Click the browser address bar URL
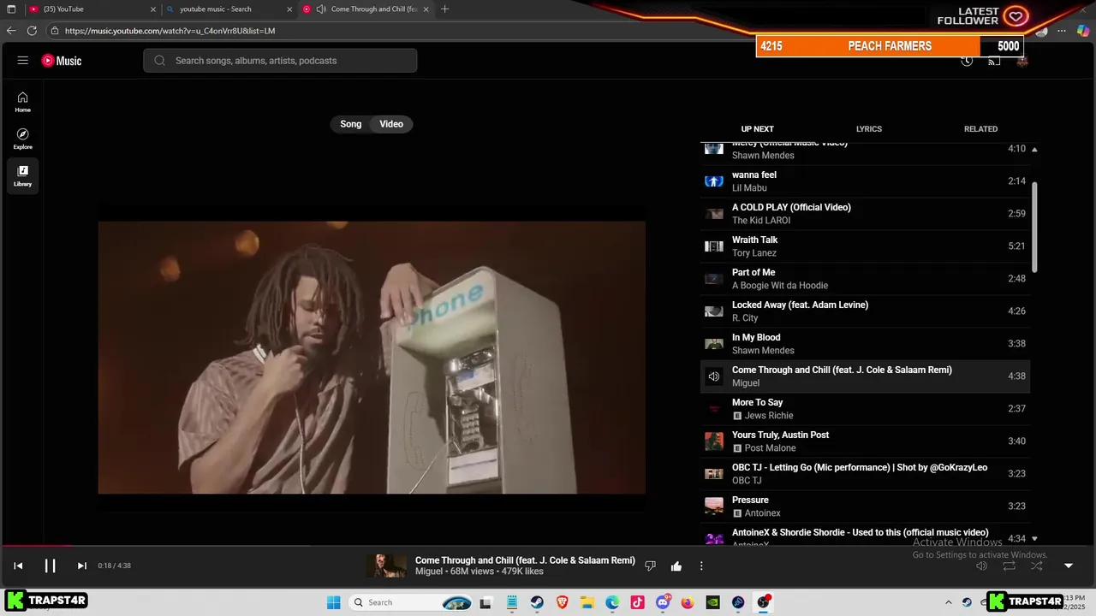The image size is (1096, 616). click(x=170, y=31)
